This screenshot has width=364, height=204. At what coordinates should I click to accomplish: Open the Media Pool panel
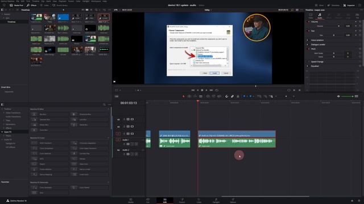pyautogui.click(x=16, y=5)
